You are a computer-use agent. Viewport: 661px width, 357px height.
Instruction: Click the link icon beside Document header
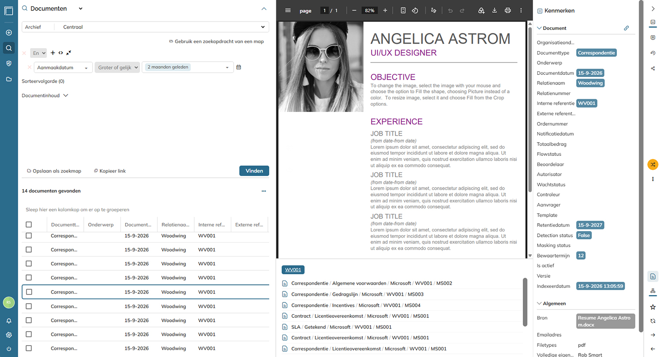[x=626, y=28]
